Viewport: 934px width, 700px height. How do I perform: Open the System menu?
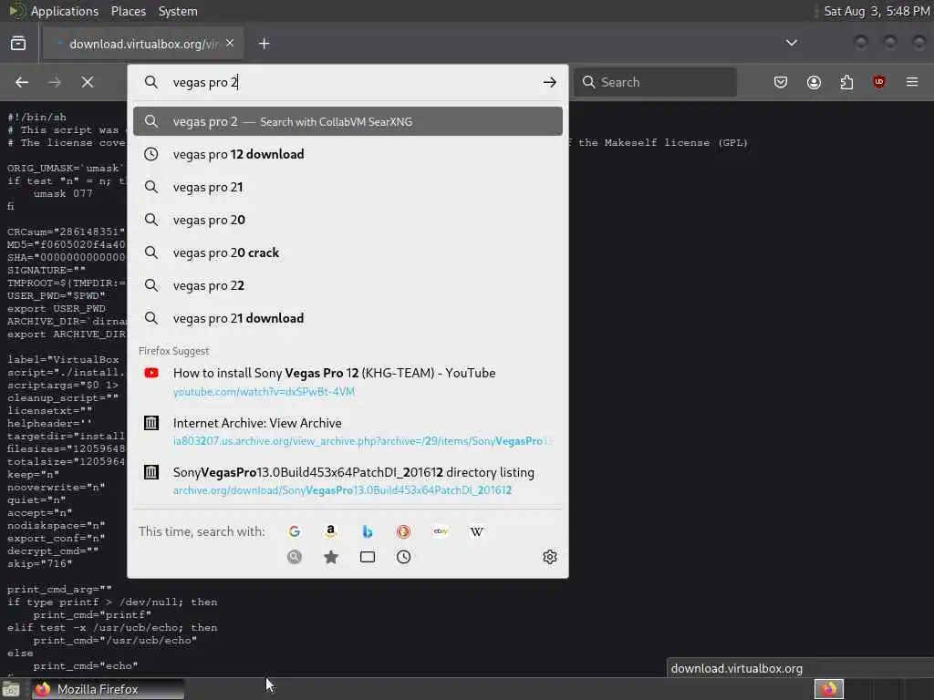click(x=178, y=11)
